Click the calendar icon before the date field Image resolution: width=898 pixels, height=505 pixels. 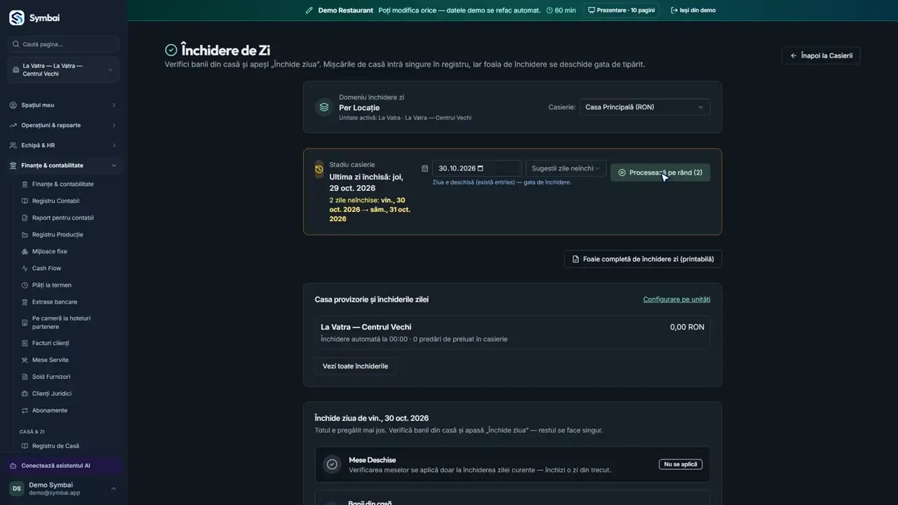point(424,168)
